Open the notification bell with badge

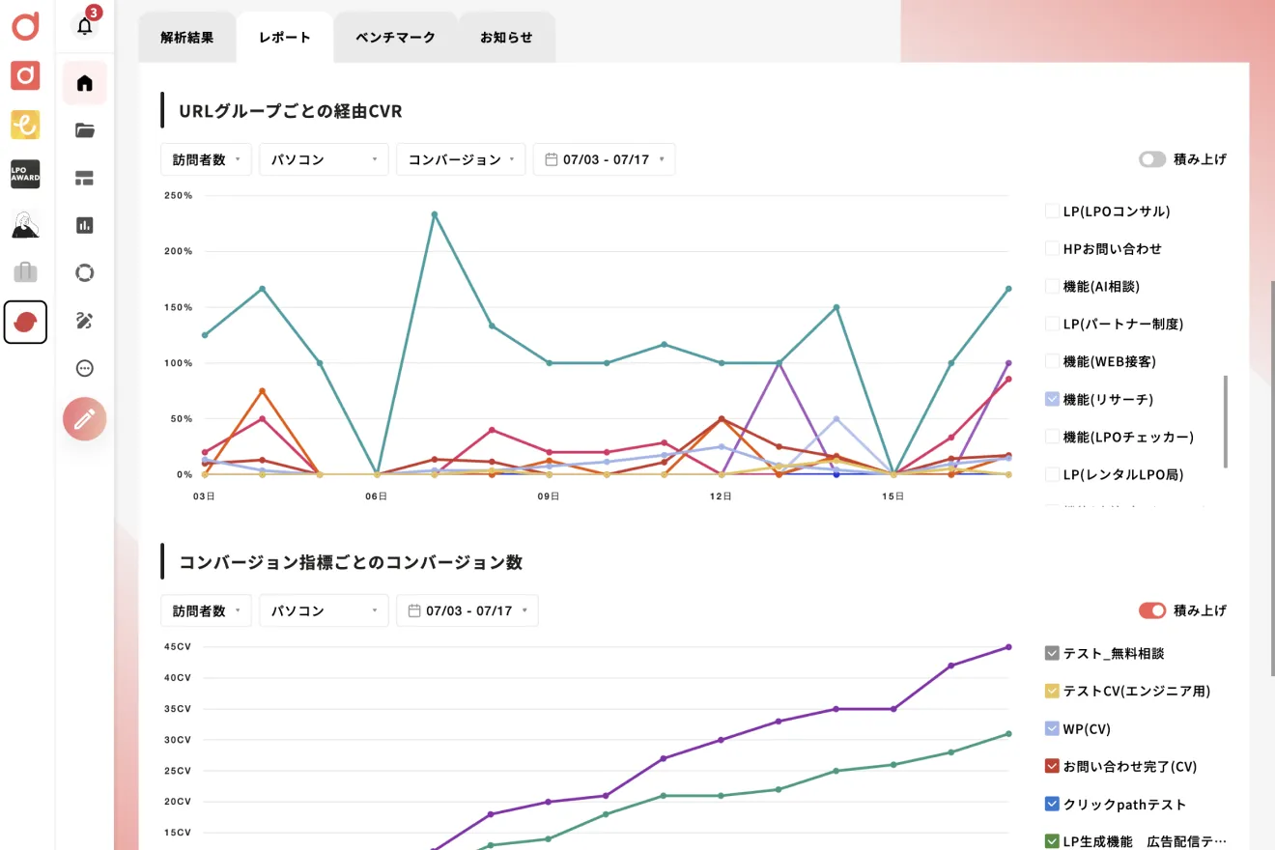[x=85, y=26]
